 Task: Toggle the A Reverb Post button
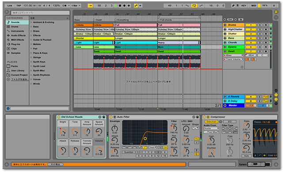(x=266, y=97)
